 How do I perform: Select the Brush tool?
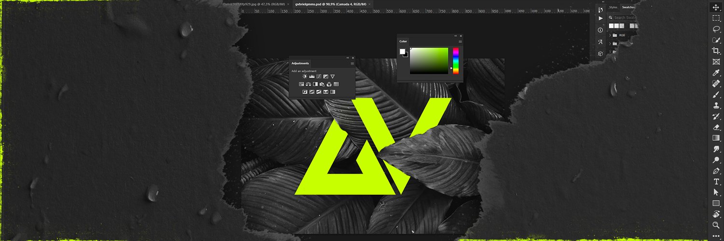click(x=716, y=94)
